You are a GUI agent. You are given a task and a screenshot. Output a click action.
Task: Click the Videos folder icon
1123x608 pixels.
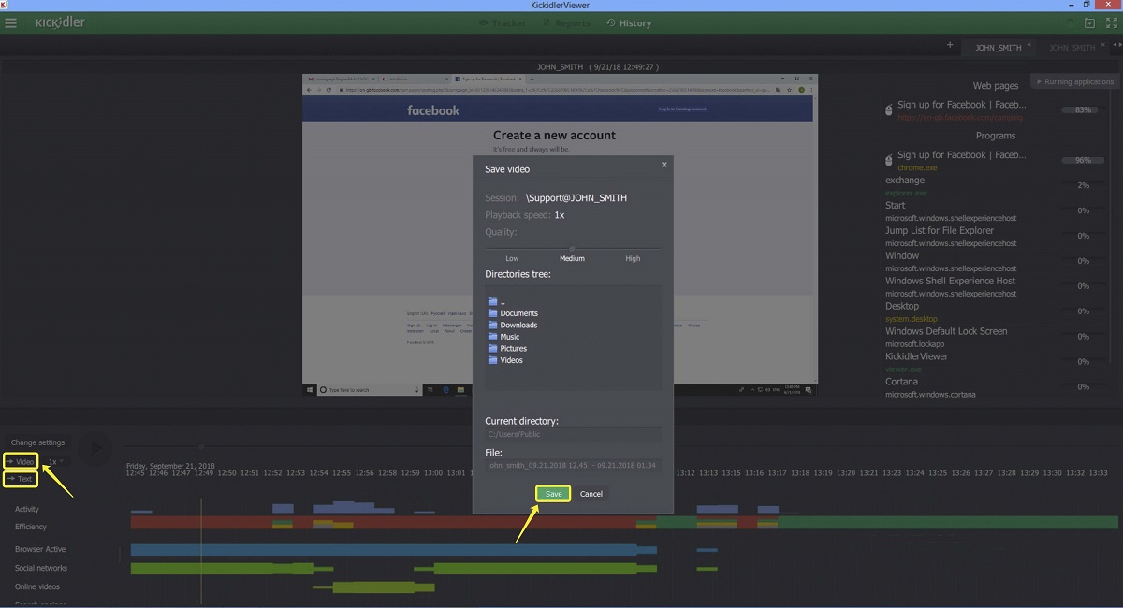492,360
